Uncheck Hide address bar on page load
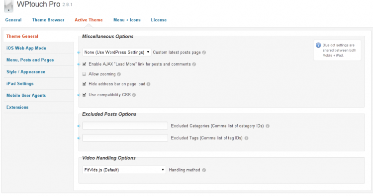 84,84
